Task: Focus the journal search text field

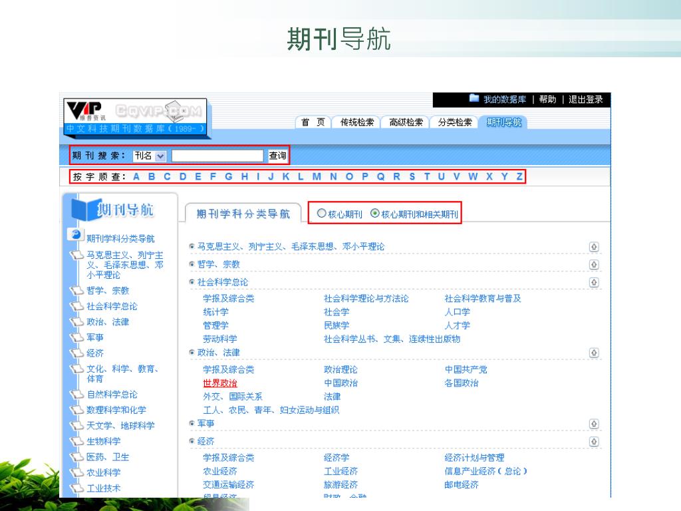Action: (217, 156)
